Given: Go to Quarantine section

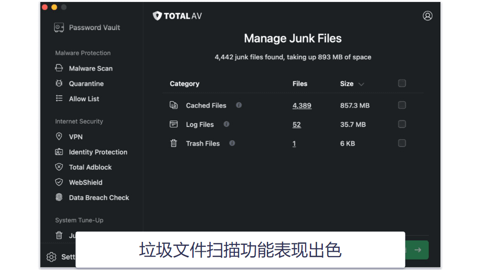Looking at the screenshot, I should point(86,83).
